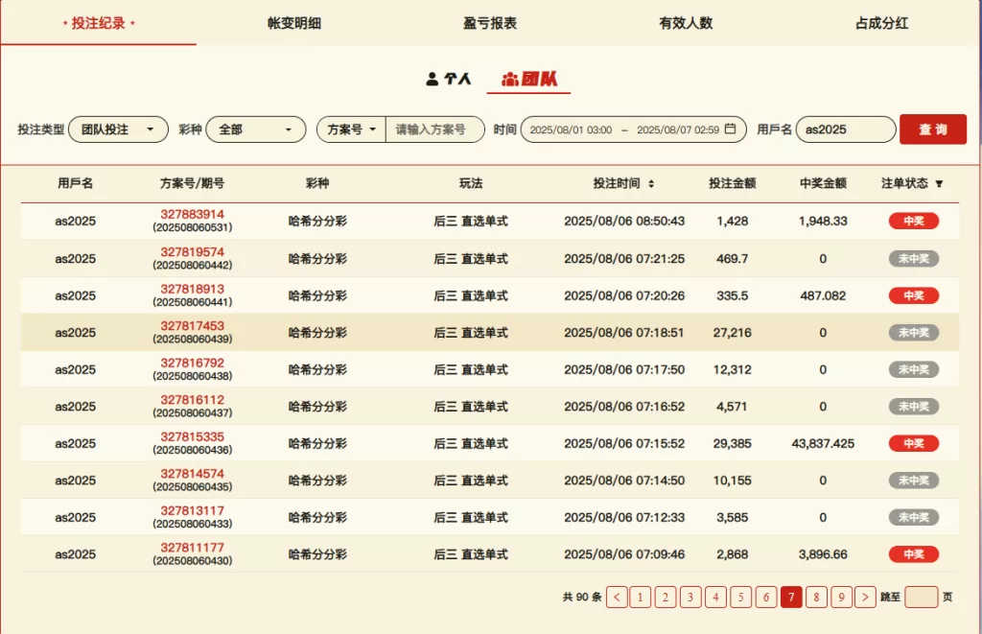This screenshot has width=982, height=634.
Task: Click 中奖 badge in 327815335 row
Action: pos(914,443)
